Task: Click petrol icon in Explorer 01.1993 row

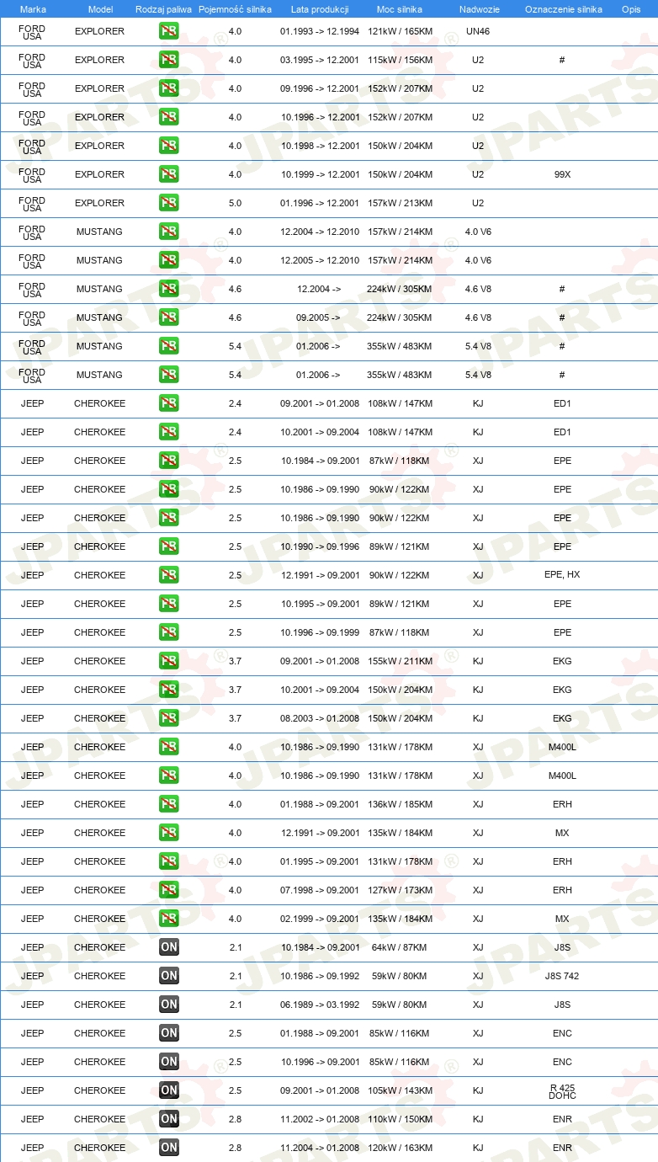Action: pyautogui.click(x=168, y=31)
